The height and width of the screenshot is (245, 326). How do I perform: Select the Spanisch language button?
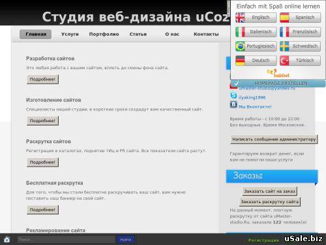point(300,18)
